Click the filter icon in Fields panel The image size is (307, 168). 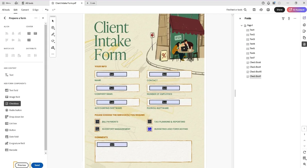point(283,19)
